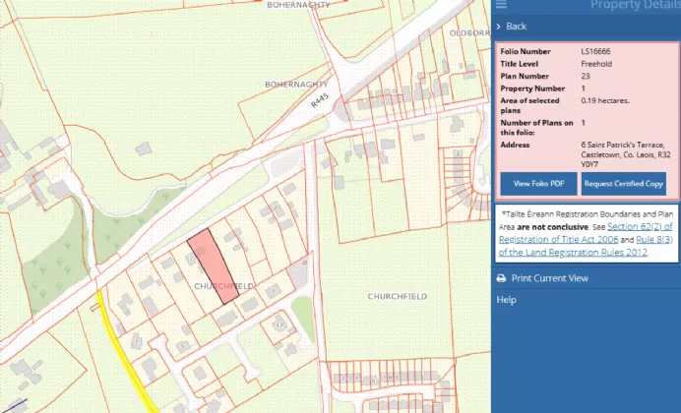
Task: Click folio number LS16666 value
Action: [x=597, y=50]
